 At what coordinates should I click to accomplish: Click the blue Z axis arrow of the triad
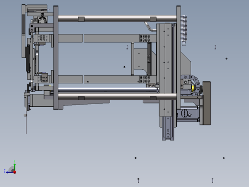(10, 172)
